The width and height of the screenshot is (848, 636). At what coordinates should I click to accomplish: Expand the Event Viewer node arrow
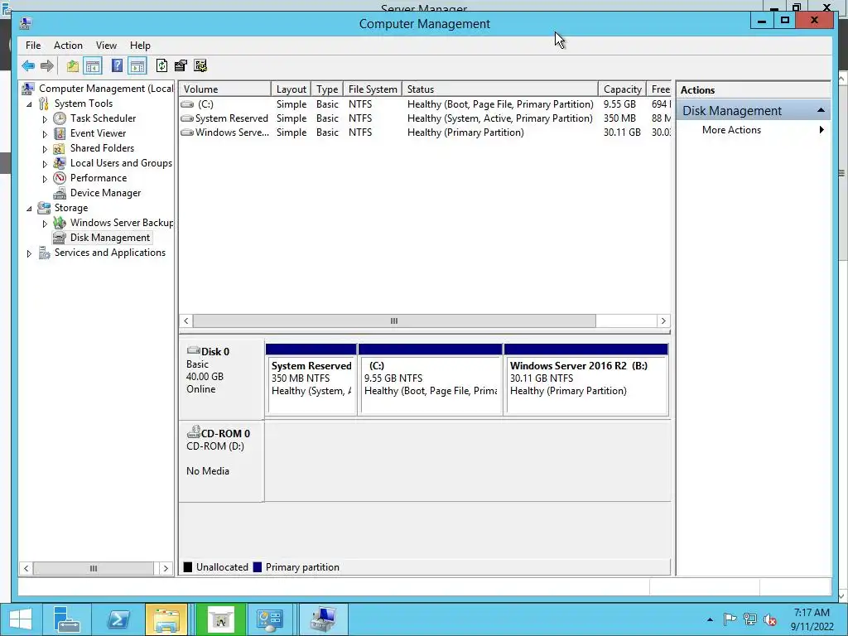pyautogui.click(x=45, y=133)
